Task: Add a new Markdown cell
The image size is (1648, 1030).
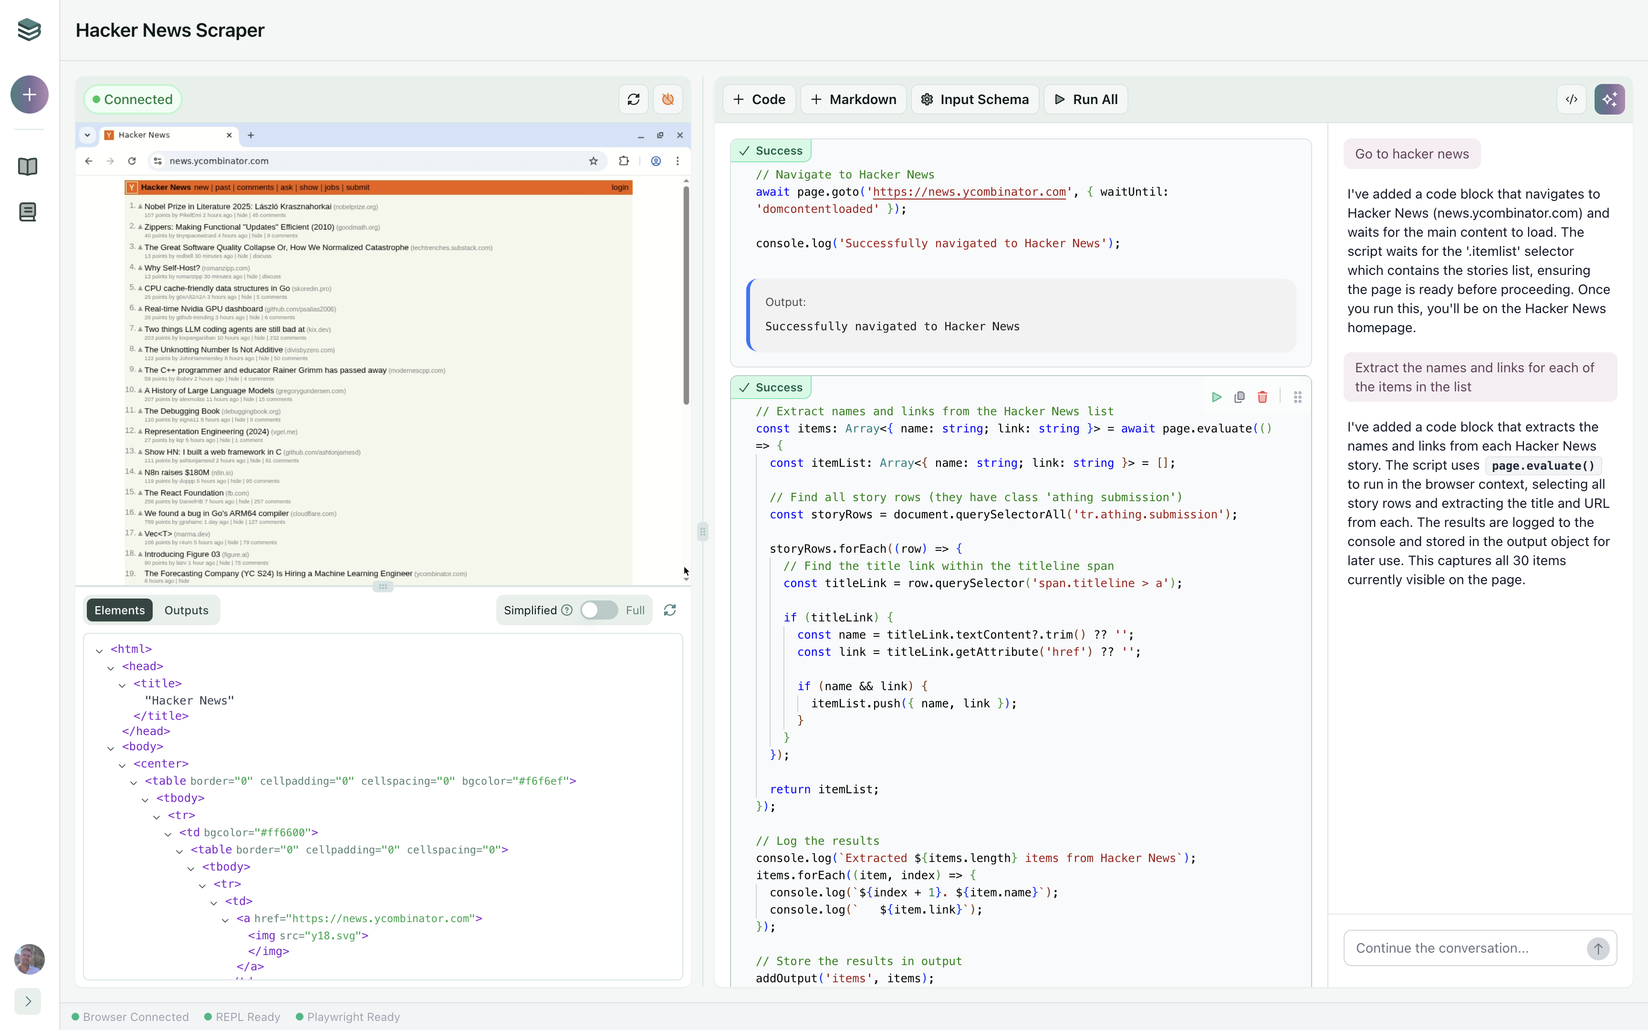Action: click(853, 99)
